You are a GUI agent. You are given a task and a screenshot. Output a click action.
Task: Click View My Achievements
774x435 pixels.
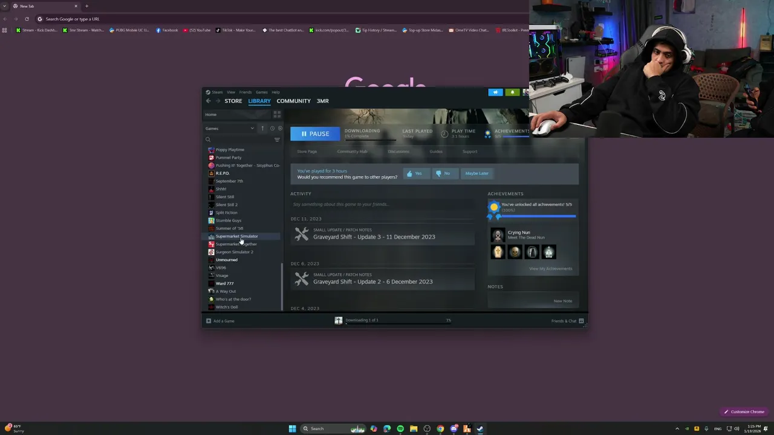point(550,269)
